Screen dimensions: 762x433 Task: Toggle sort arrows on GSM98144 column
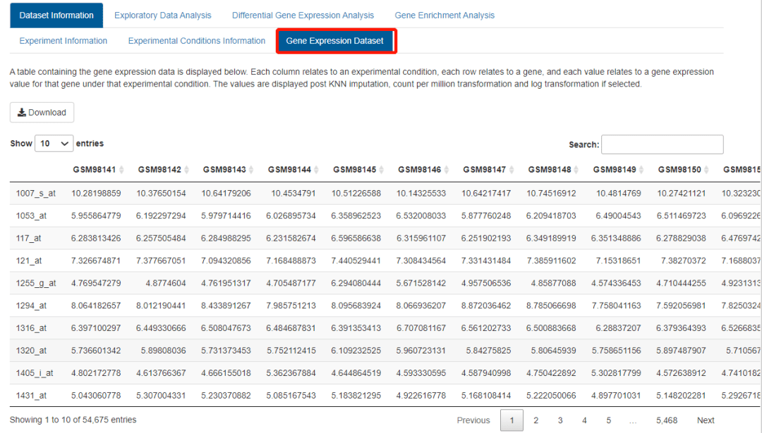tap(316, 170)
